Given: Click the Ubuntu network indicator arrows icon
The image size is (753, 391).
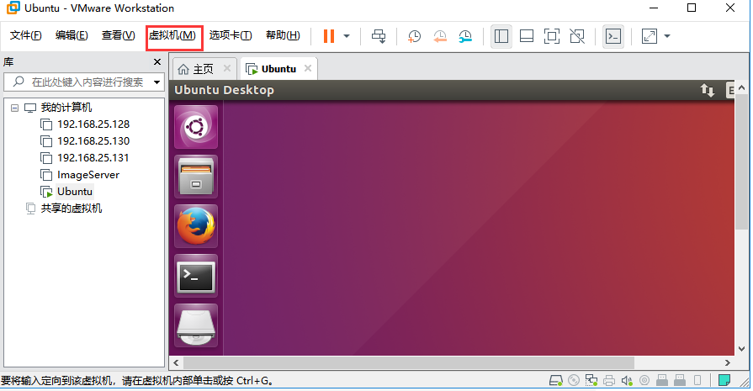Looking at the screenshot, I should [707, 90].
